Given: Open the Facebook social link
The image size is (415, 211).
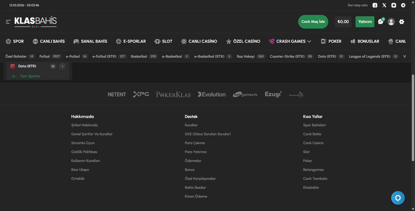Looking at the screenshot, I should [375, 5].
